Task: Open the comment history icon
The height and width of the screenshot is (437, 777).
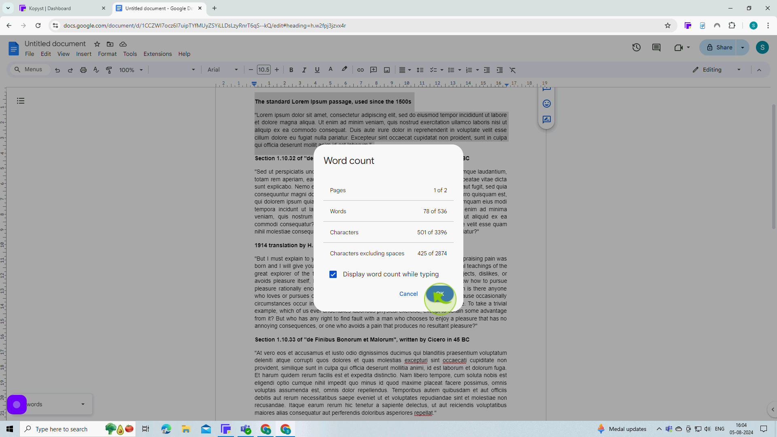Action: pyautogui.click(x=656, y=47)
